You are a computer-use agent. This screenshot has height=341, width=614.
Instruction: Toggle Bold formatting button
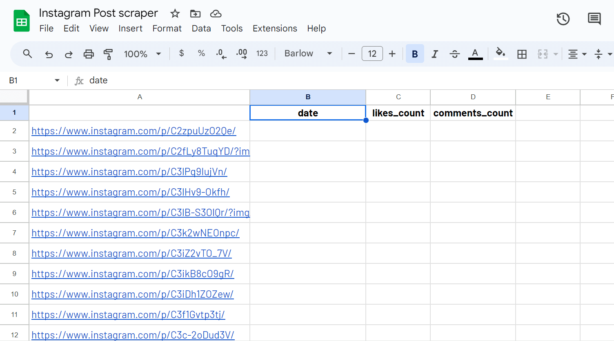[x=415, y=54]
